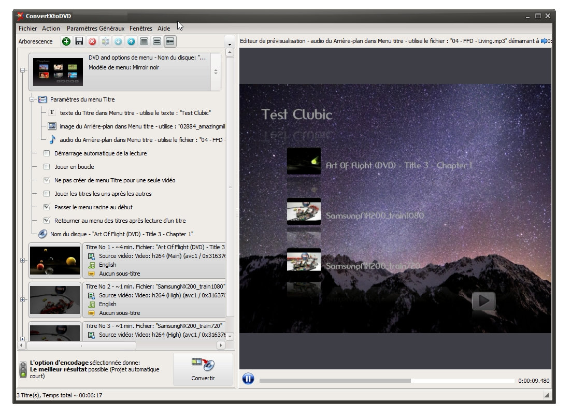Enable Démarrage automatique de la lecture
571x417 pixels.
tap(47, 153)
